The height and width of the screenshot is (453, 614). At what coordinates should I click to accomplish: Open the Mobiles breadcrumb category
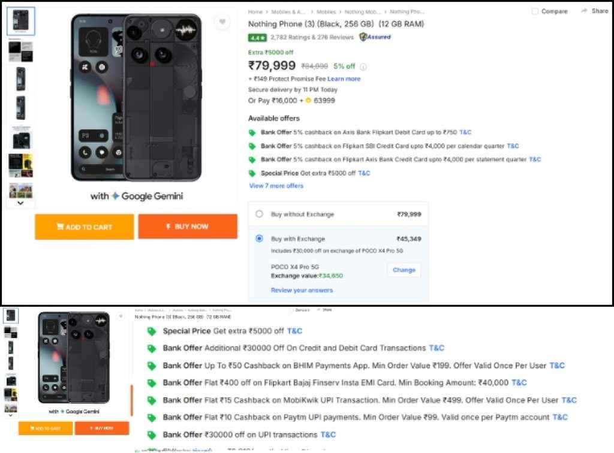[326, 11]
